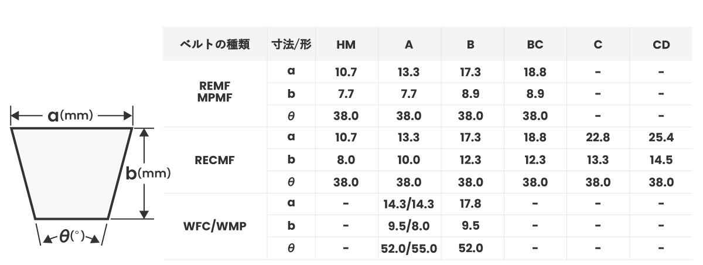Image resolution: width=703 pixels, height=265 pixels.
Task: Select the 22.8 value in C column
Action: (x=598, y=138)
